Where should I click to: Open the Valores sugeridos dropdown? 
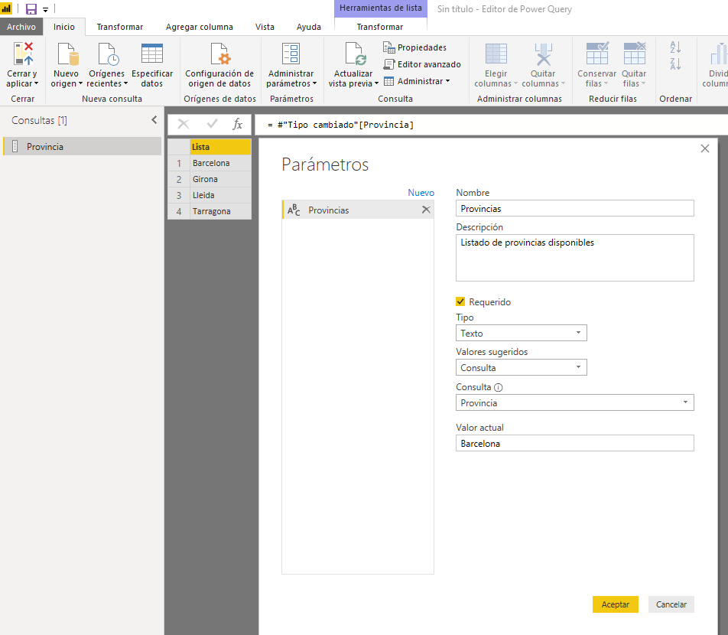coord(521,367)
